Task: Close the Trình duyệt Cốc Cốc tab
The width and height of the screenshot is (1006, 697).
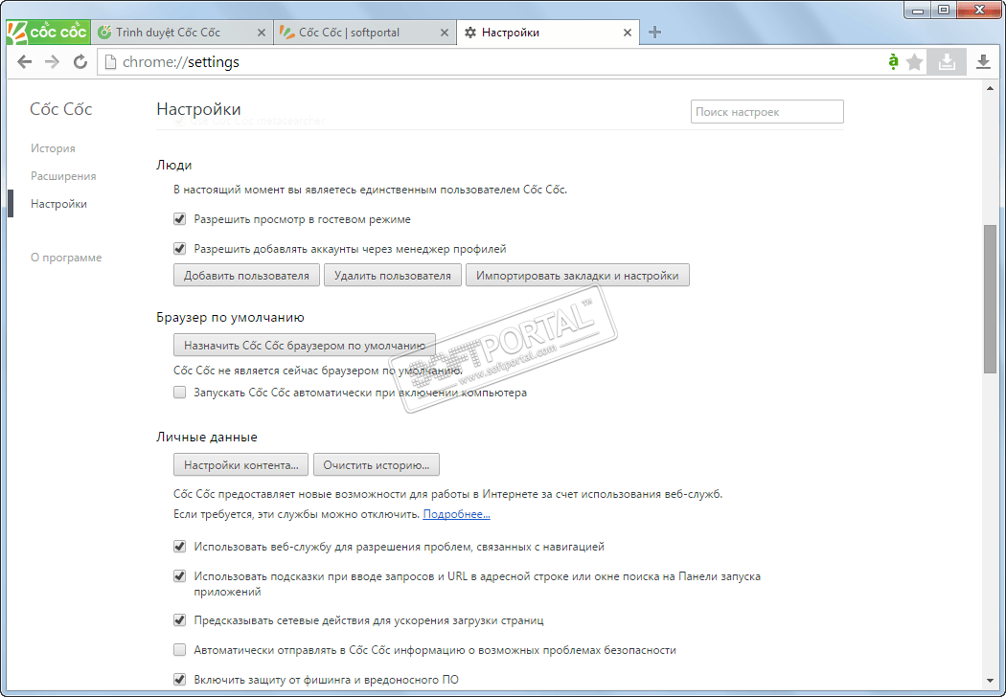Action: tap(262, 33)
